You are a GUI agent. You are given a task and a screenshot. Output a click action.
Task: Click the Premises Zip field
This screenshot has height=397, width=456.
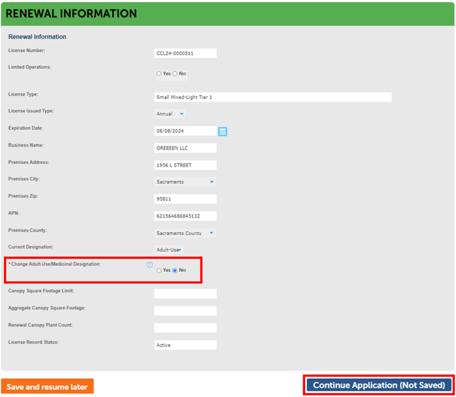pos(185,198)
